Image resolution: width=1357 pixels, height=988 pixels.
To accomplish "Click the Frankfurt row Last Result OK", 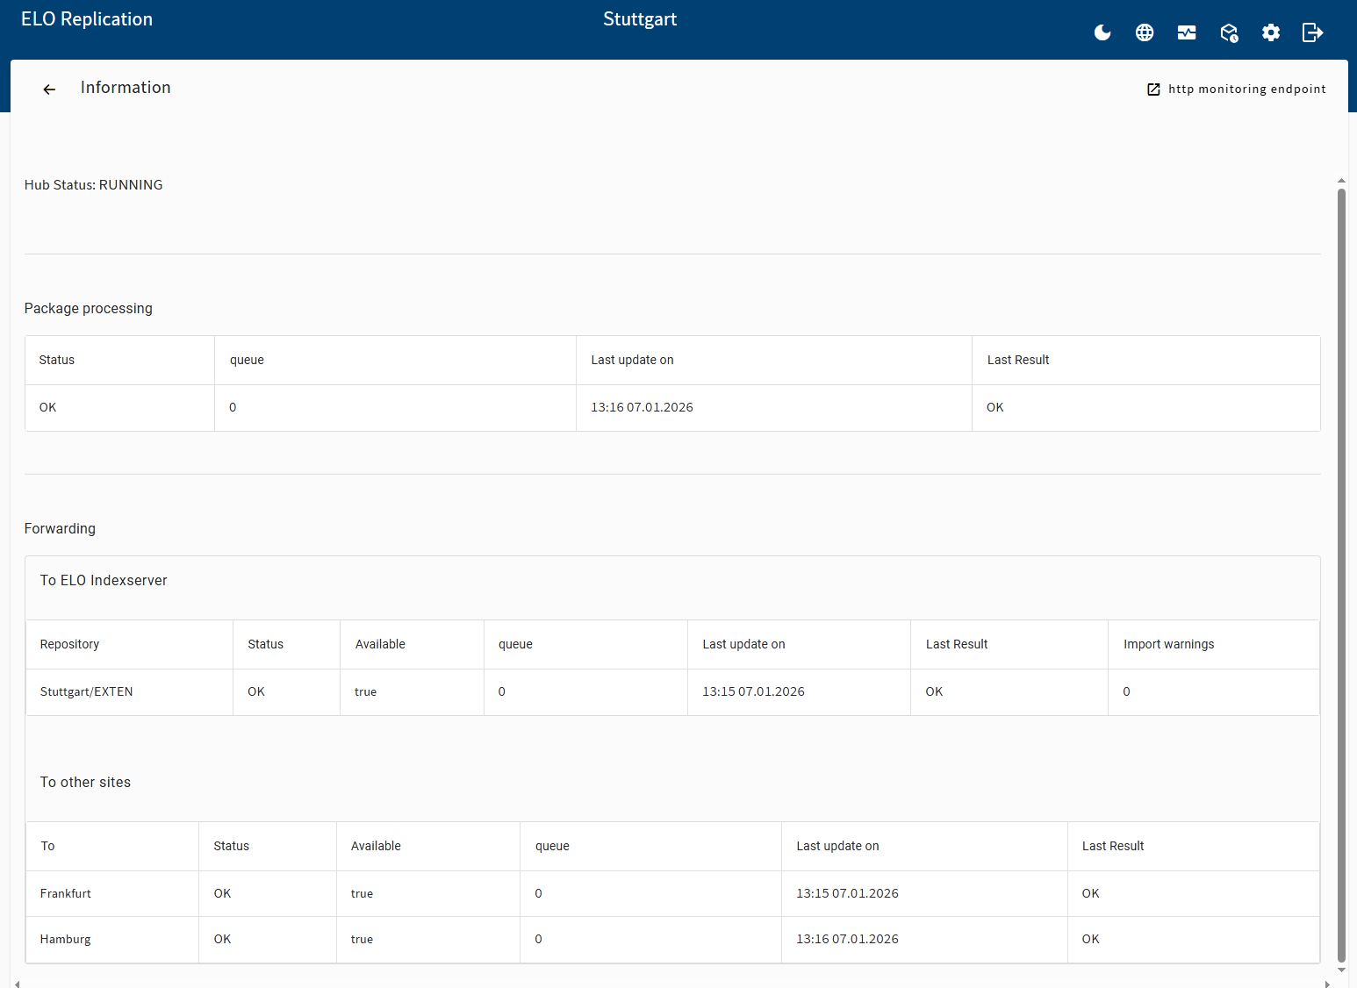I will (x=1090, y=894).
